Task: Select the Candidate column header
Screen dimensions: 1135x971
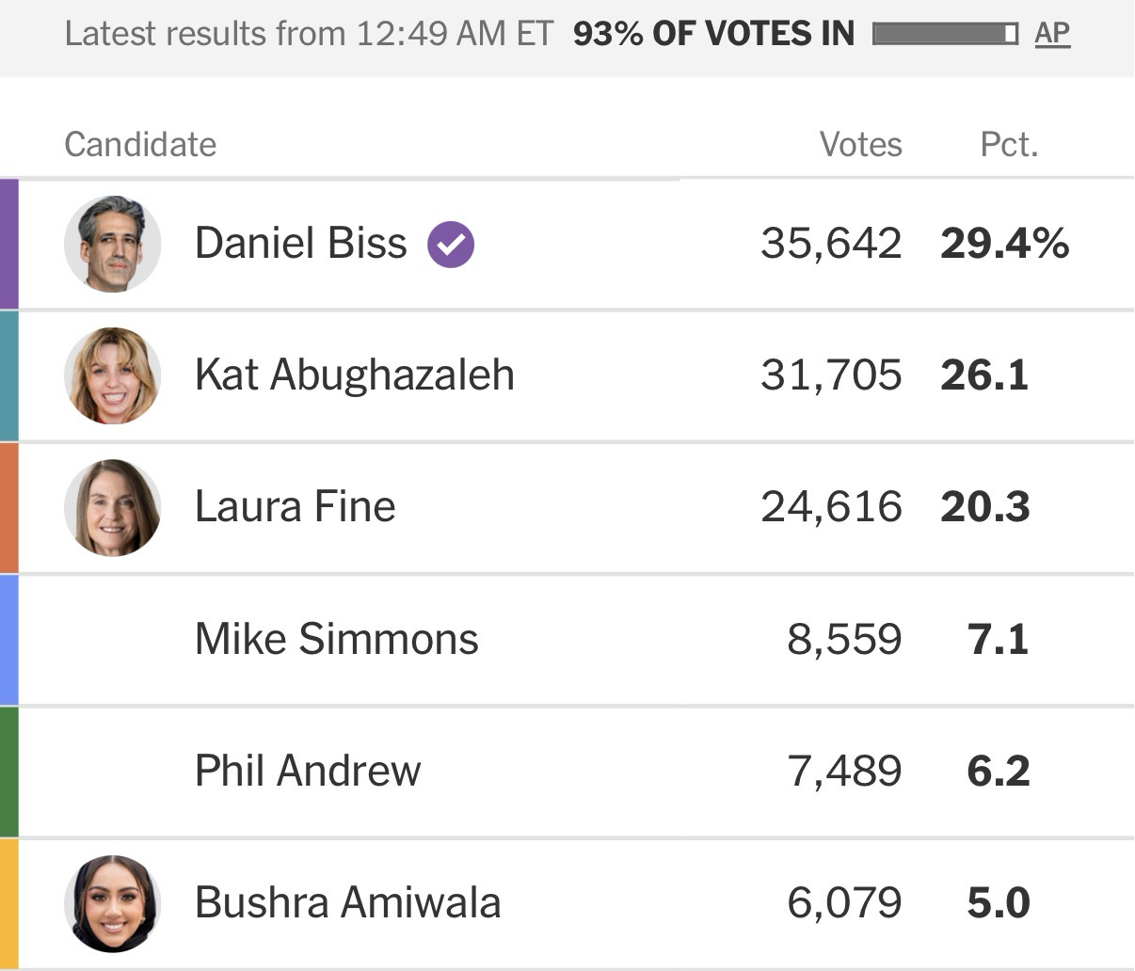Action: tap(140, 145)
